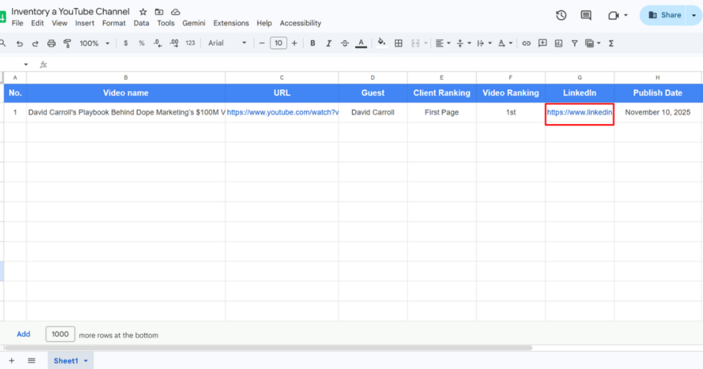Open the Arial font dropdown

click(x=227, y=43)
